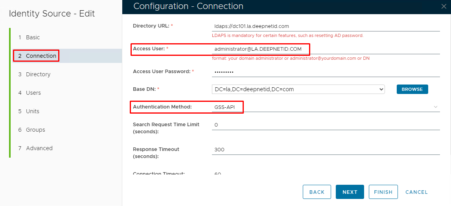Click the Access User Password field
Screen dimensions: 451x206
coord(326,72)
